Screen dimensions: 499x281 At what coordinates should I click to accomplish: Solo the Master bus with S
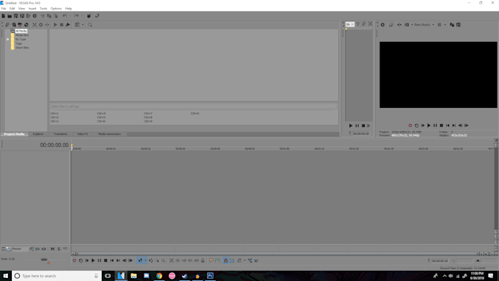(59, 249)
